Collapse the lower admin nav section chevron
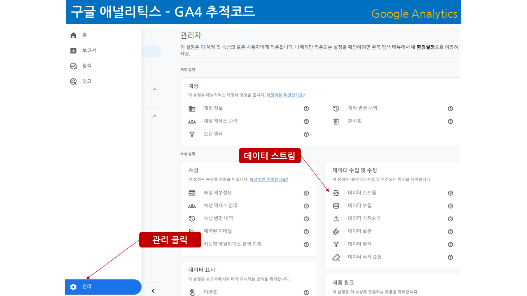This screenshot has width=527, height=296. 155,116
